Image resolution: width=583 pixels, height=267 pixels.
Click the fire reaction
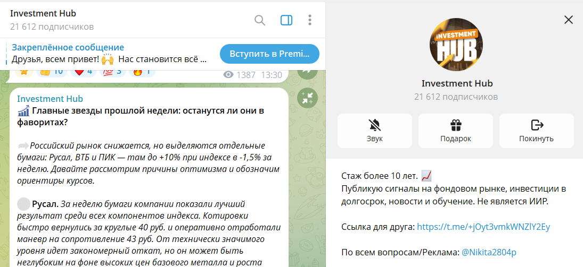pyautogui.click(x=141, y=72)
